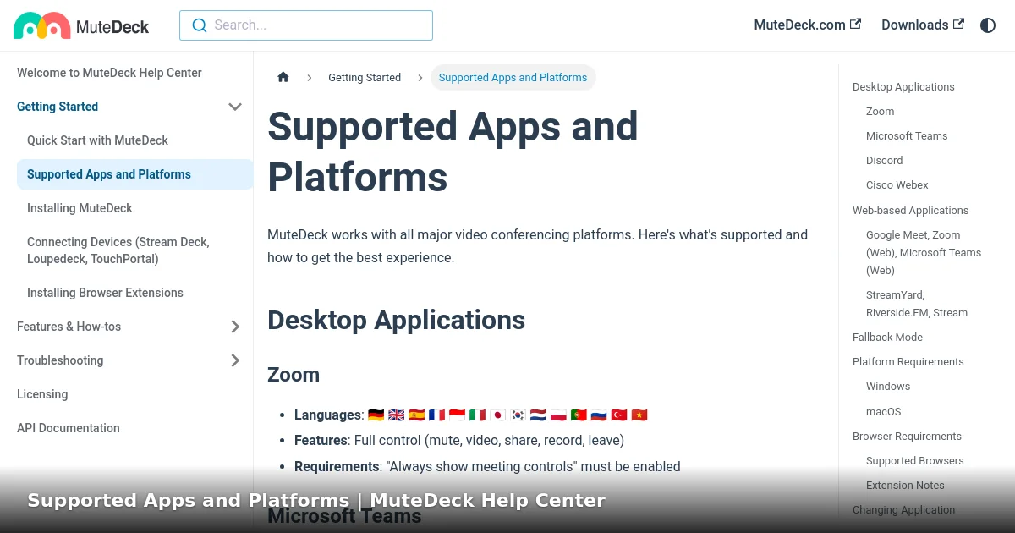
Task: Focus the Search input field
Action: point(306,25)
